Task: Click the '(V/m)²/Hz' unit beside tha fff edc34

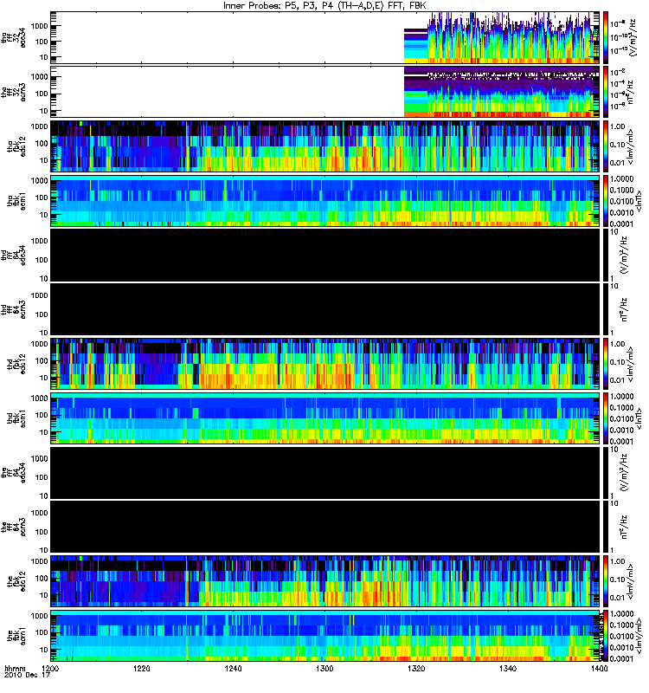Action: click(633, 37)
